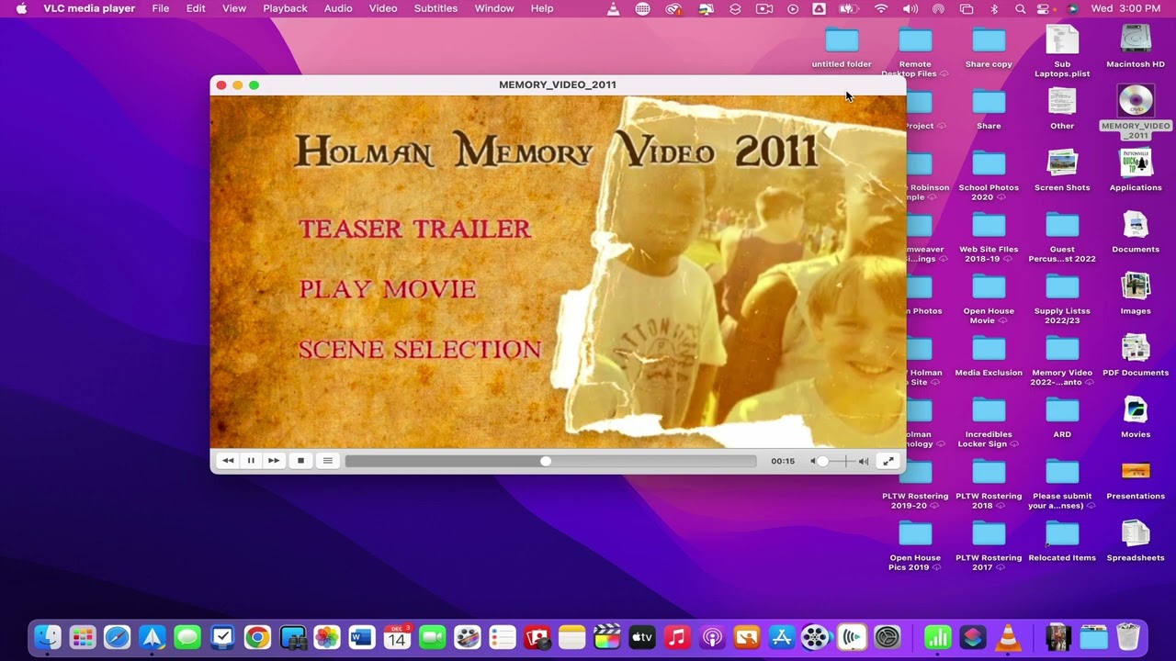The image size is (1176, 661).
Task: Select Macintosh HD drive icon
Action: tap(1136, 46)
